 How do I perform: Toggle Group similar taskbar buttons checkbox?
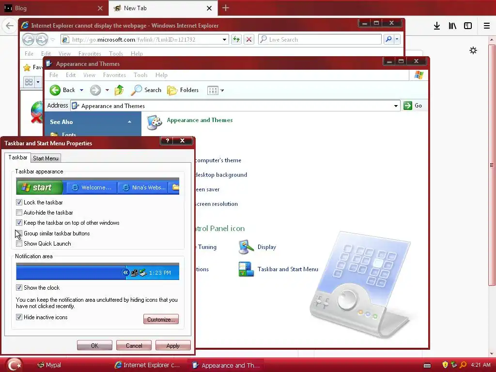[x=19, y=233]
